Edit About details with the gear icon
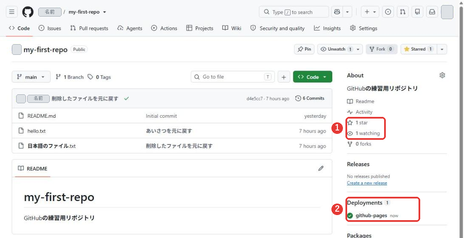Screen dimensions: 464x238 (442, 75)
